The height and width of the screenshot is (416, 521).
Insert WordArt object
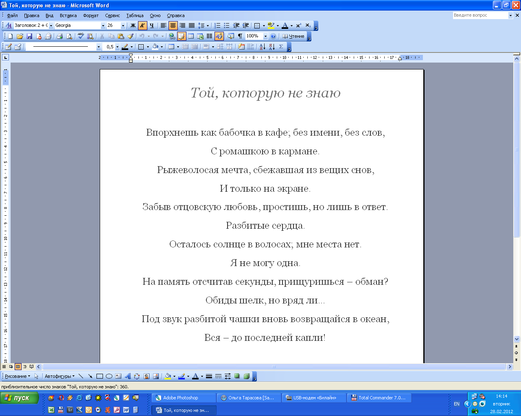pyautogui.click(x=127, y=376)
